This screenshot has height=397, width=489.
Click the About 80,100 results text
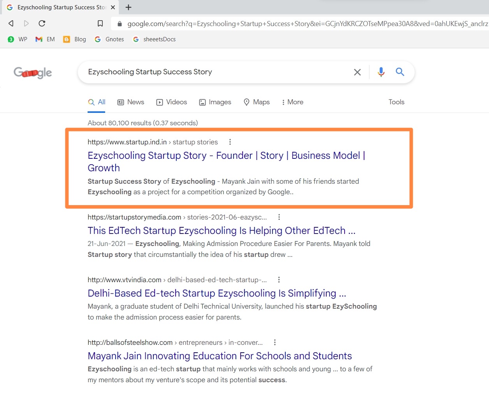point(143,123)
